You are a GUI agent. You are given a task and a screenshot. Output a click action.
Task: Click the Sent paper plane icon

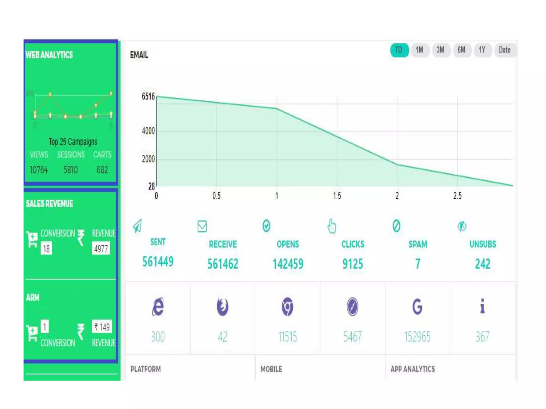tap(137, 226)
